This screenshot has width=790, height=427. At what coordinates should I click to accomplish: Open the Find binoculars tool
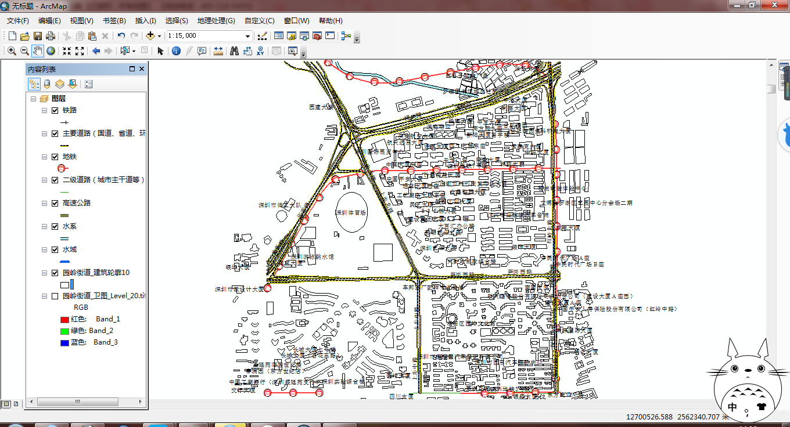pyautogui.click(x=235, y=51)
